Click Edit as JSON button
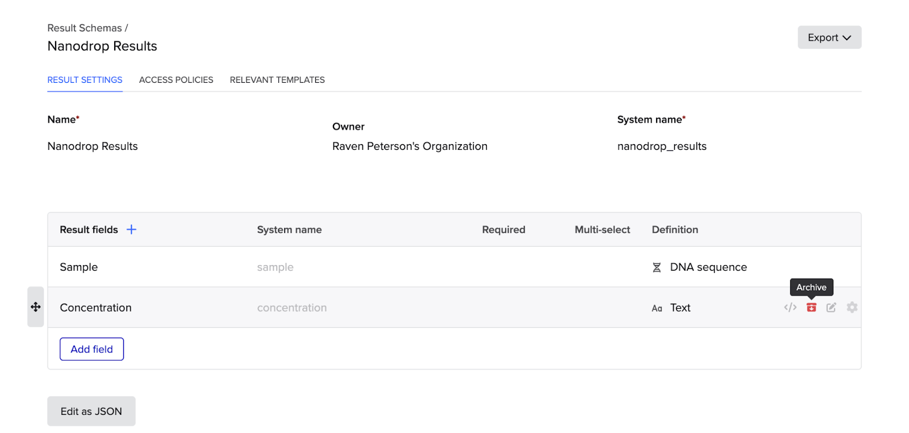 (x=91, y=411)
